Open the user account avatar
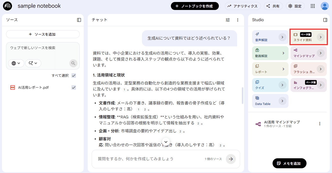This screenshot has width=332, height=173. pyautogui.click(x=325, y=6)
